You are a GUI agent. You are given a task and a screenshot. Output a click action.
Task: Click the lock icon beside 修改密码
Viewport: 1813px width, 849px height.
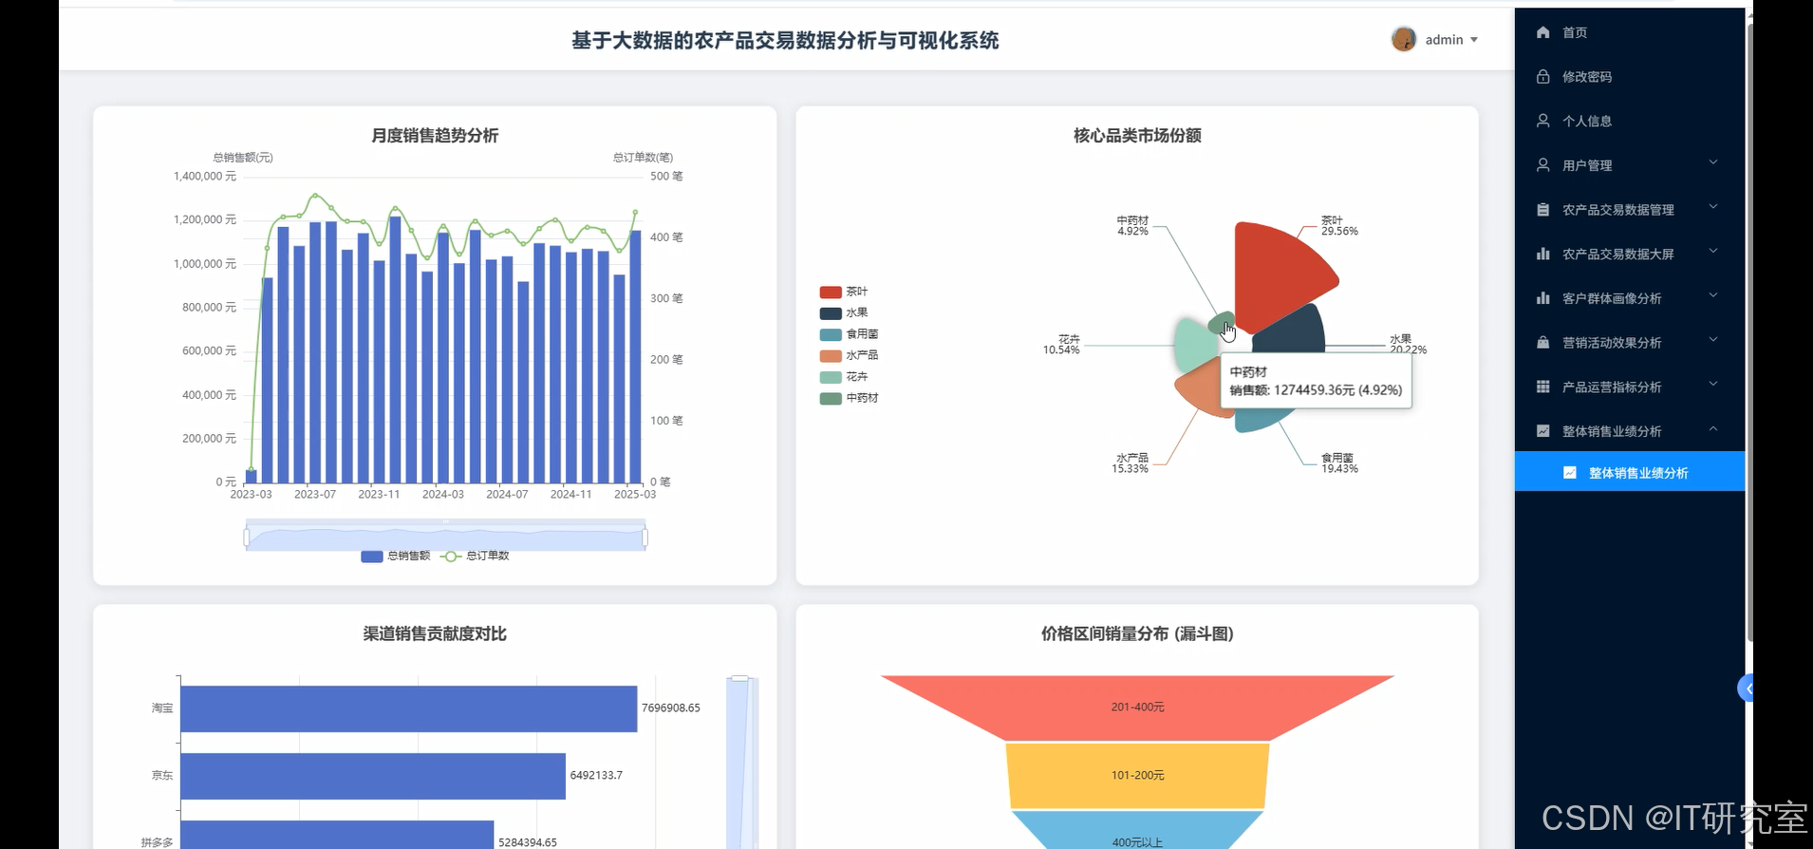[x=1542, y=76]
